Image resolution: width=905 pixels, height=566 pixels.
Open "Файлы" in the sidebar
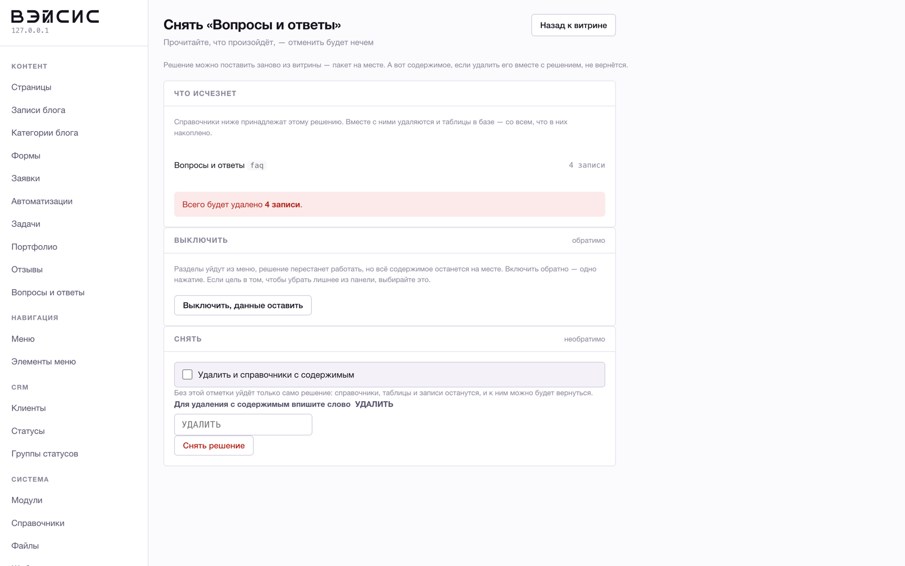pos(25,545)
